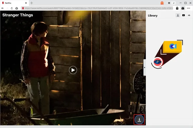Collapse the Library side panel
This screenshot has width=193, height=128.
pos(145,67)
